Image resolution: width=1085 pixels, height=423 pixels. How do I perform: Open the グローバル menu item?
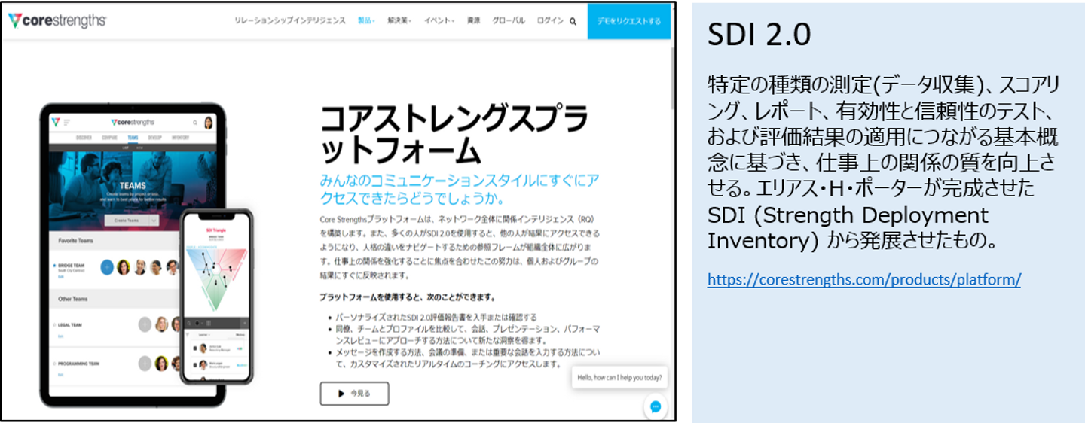(509, 21)
